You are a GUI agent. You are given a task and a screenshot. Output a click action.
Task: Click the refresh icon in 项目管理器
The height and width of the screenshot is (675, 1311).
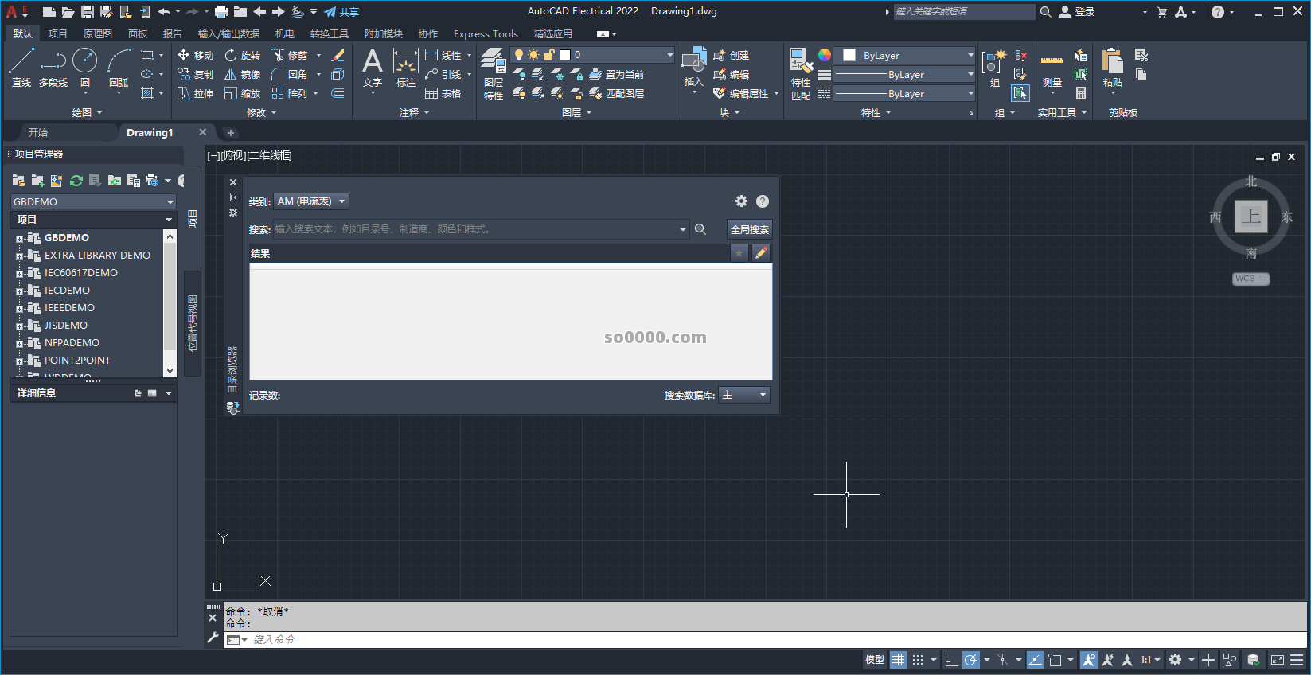76,181
